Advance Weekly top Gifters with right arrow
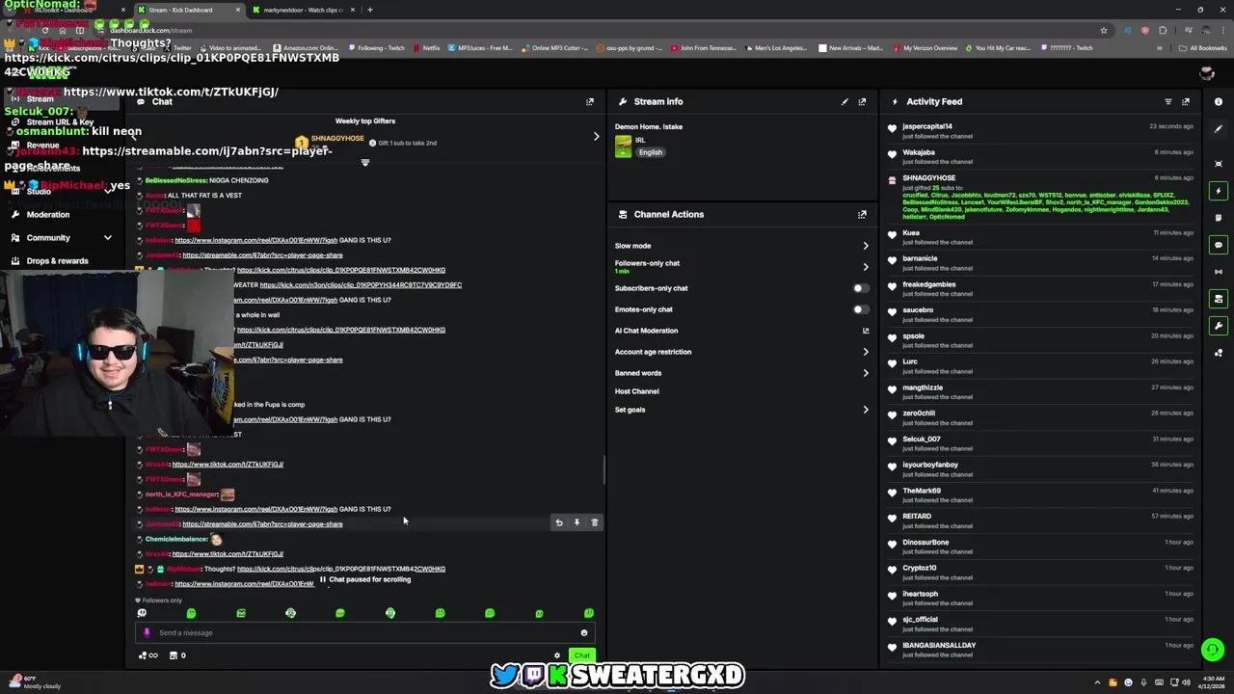1234x694 pixels. click(596, 136)
